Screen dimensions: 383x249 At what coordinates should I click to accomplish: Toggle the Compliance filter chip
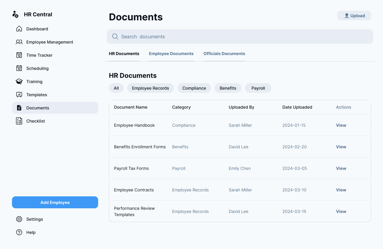coord(194,88)
